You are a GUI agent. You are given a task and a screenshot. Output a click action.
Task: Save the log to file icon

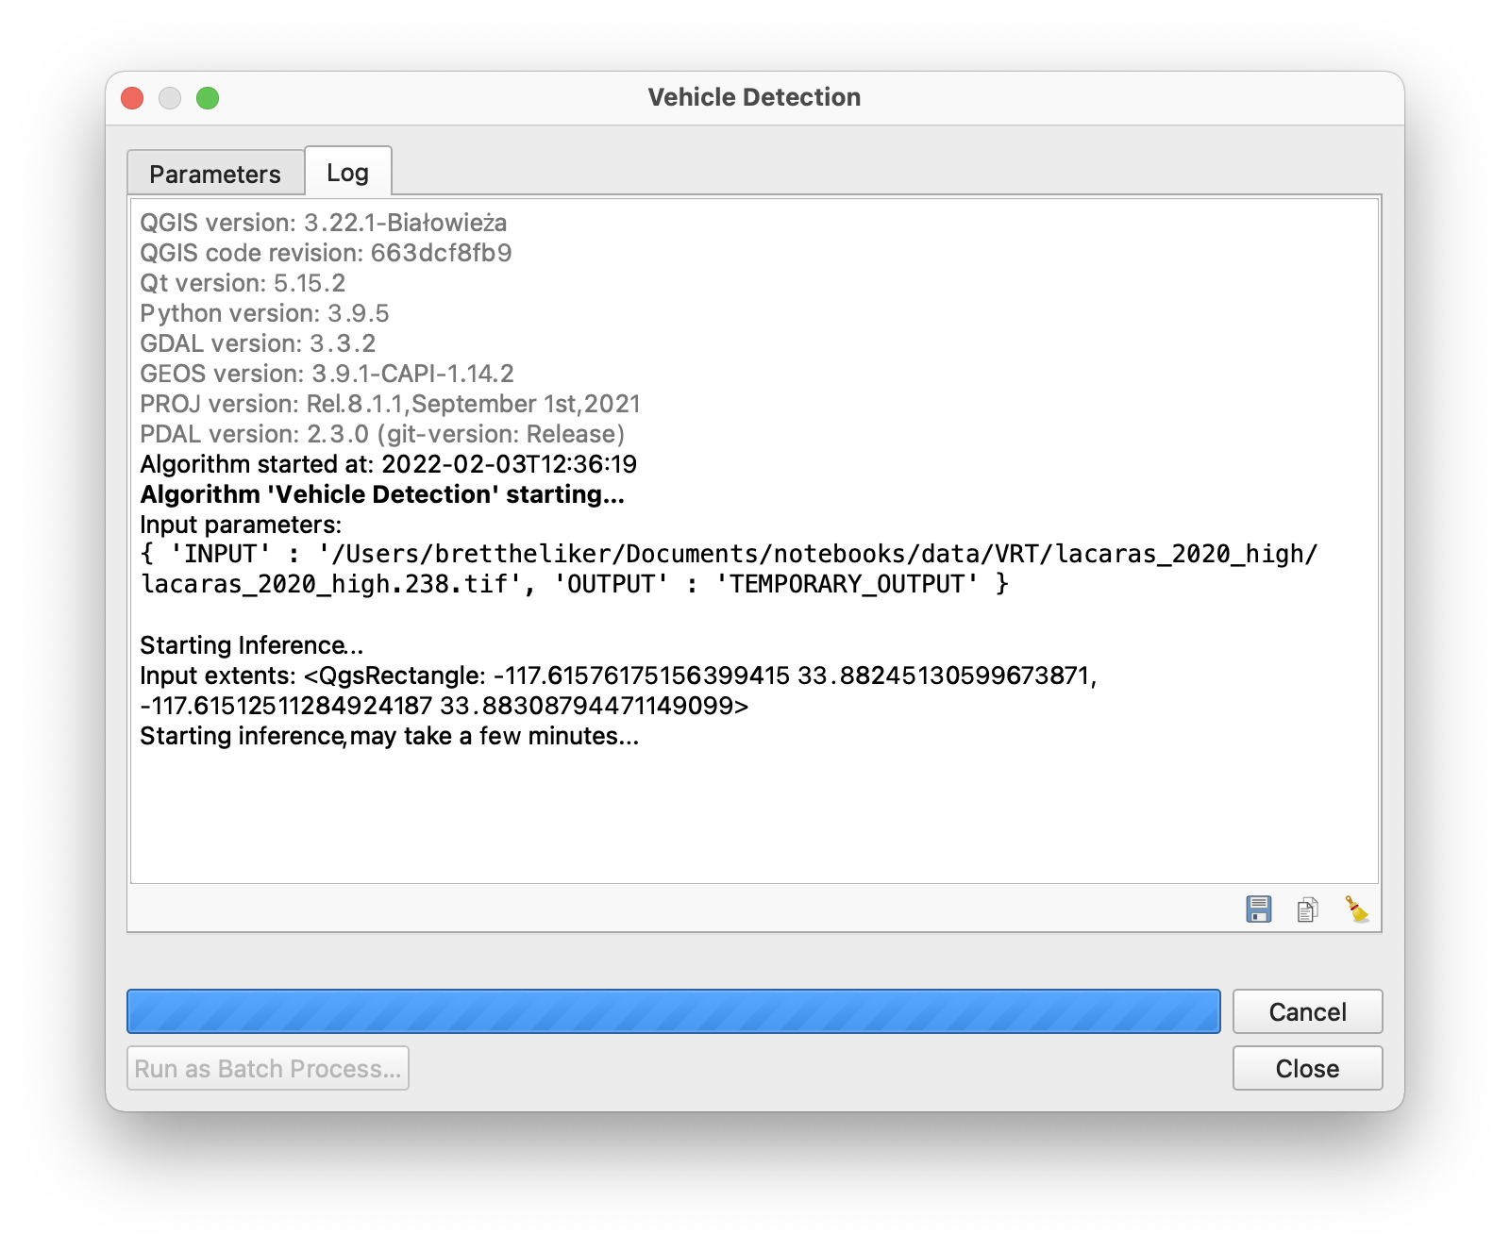click(1258, 909)
